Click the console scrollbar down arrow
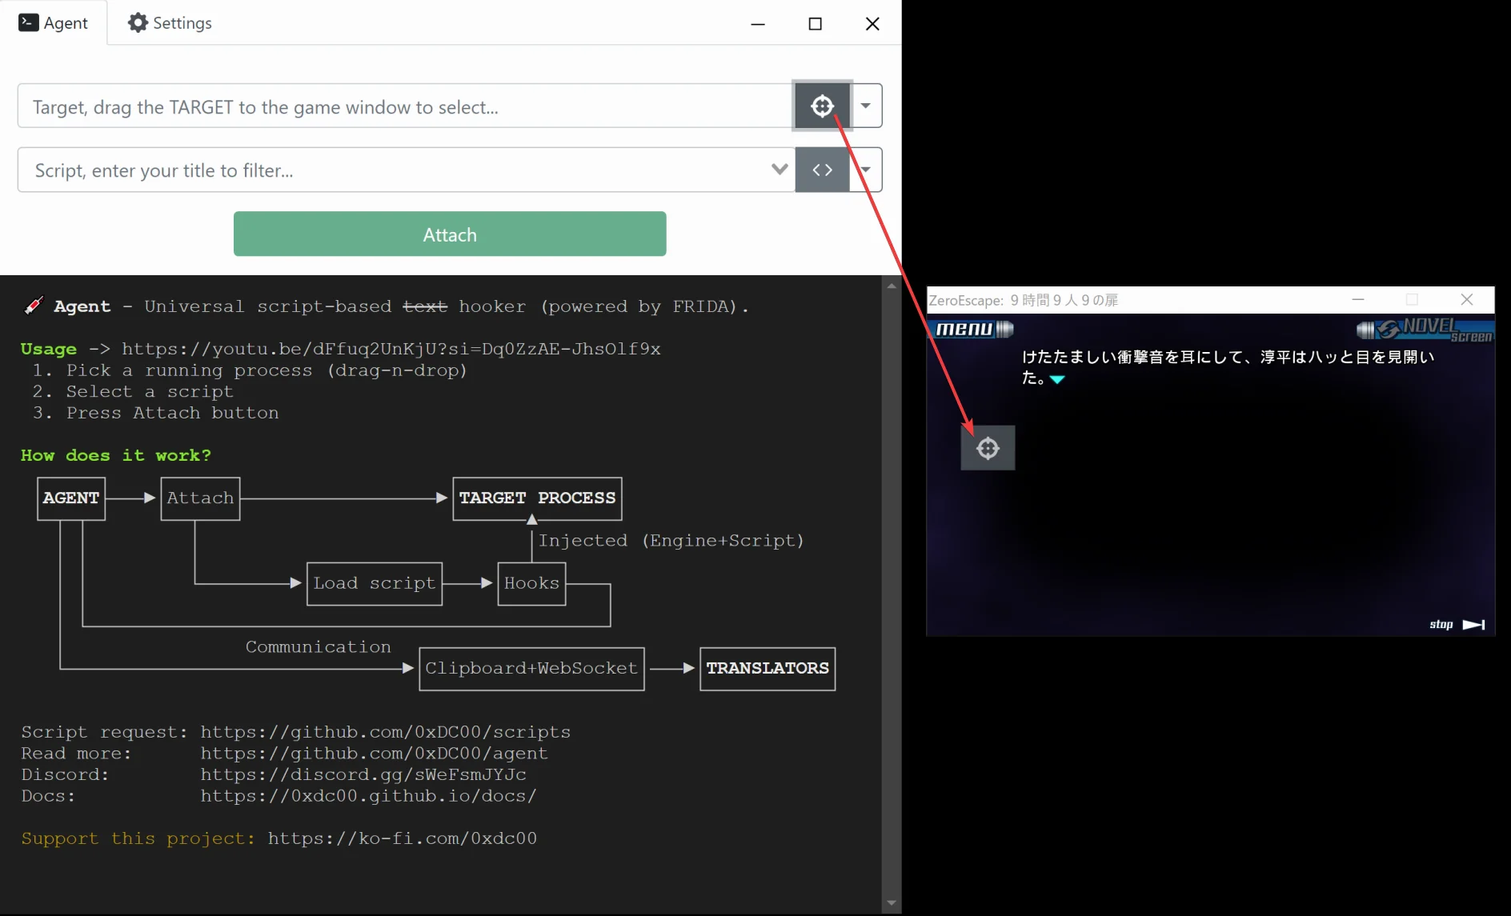This screenshot has height=916, width=1511. point(892,903)
